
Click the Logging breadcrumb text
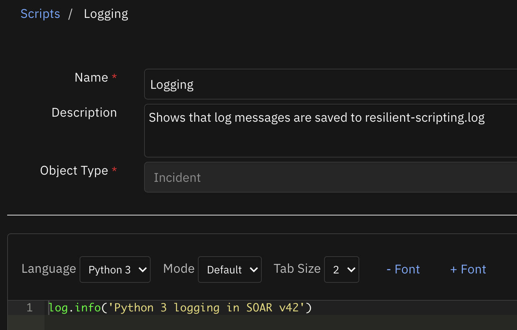[x=106, y=14]
